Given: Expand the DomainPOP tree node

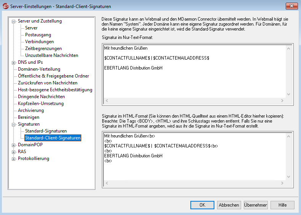Looking at the screenshot, I should [14, 145].
